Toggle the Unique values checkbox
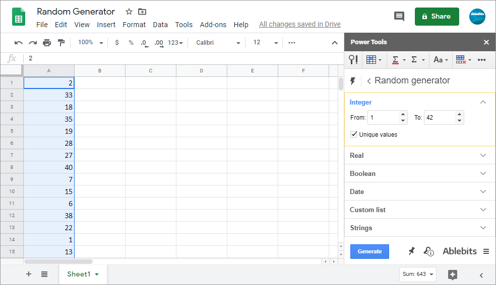The width and height of the screenshot is (496, 285). [x=354, y=134]
